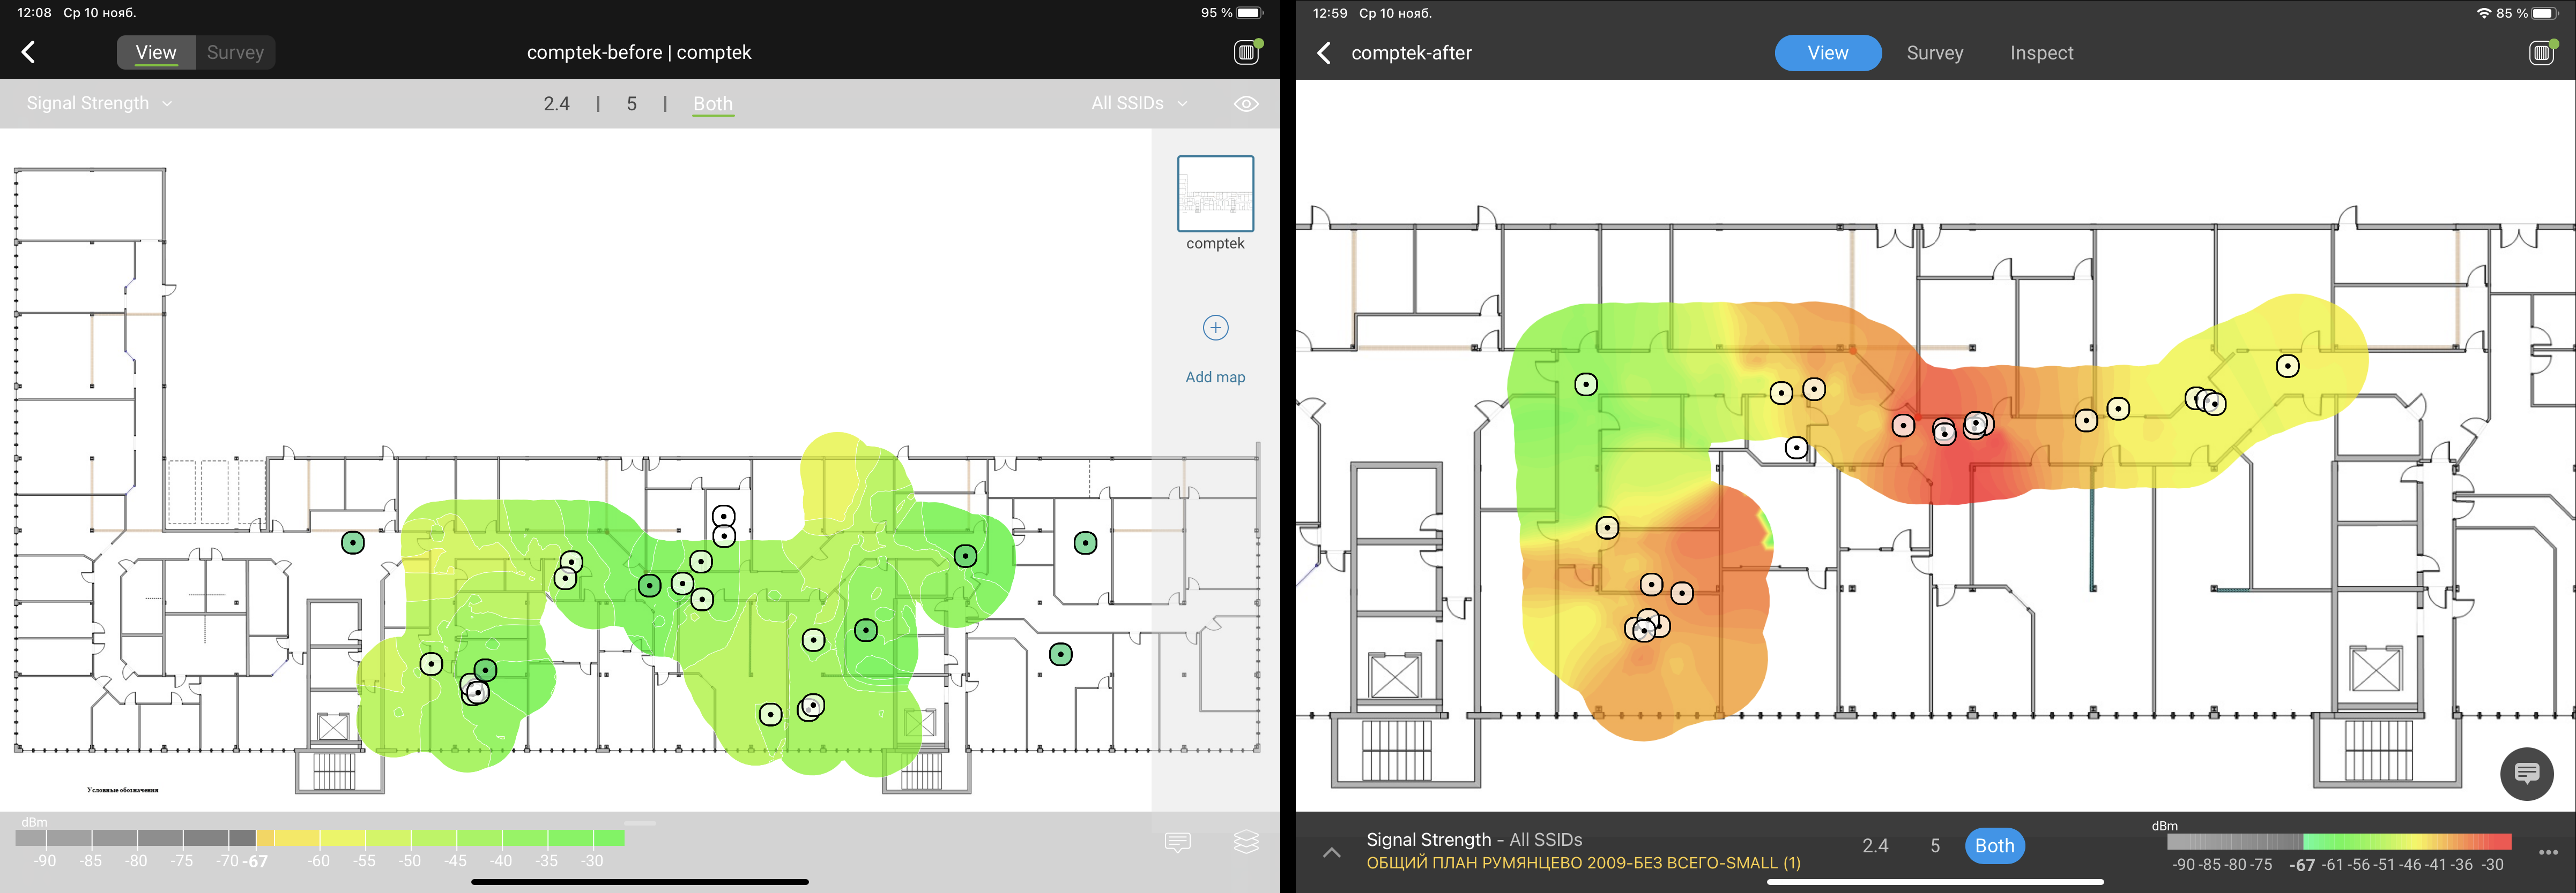Screen dimensions: 2576x893
Task: Switch to Inspect tab in right pane
Action: [x=2041, y=53]
